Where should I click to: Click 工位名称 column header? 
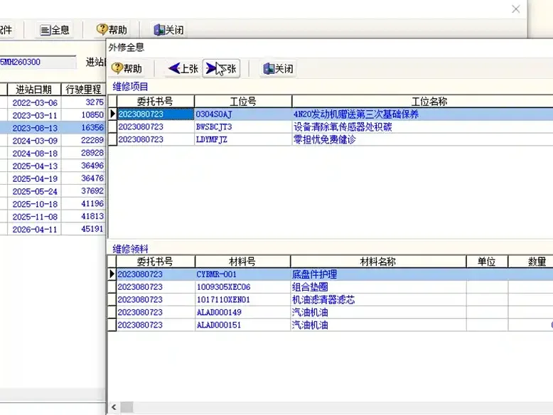click(x=422, y=102)
